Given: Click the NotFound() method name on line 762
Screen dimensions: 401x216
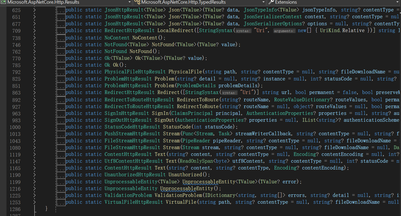Looking at the screenshot, I should (x=140, y=51).
